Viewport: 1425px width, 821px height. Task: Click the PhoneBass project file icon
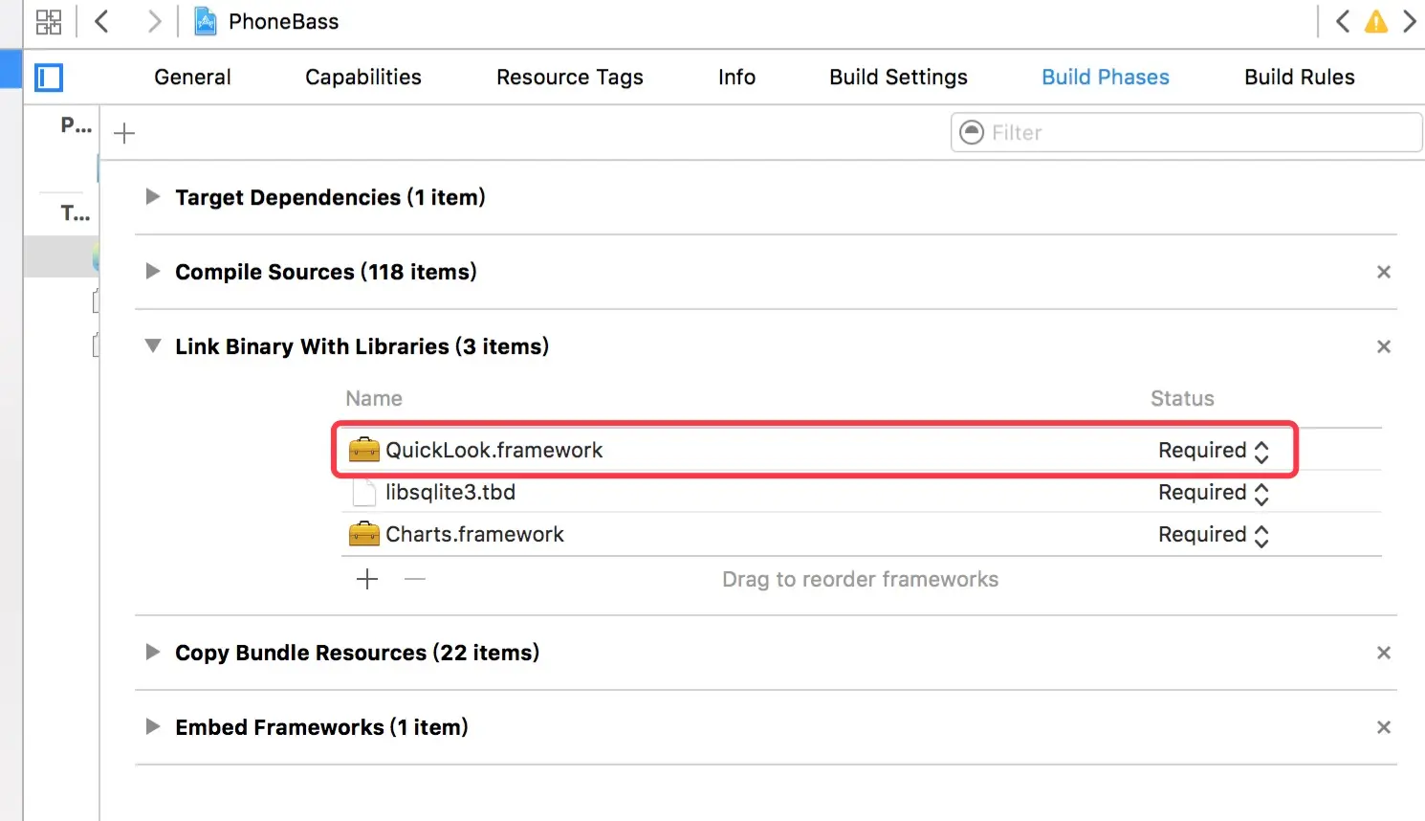click(x=206, y=21)
